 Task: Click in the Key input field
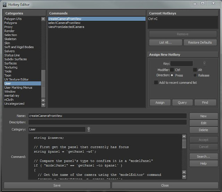182,64
